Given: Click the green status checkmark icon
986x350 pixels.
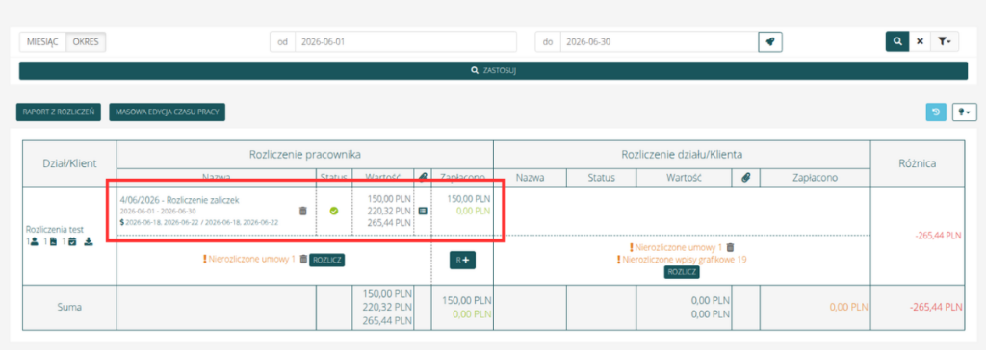Looking at the screenshot, I should tap(334, 211).
